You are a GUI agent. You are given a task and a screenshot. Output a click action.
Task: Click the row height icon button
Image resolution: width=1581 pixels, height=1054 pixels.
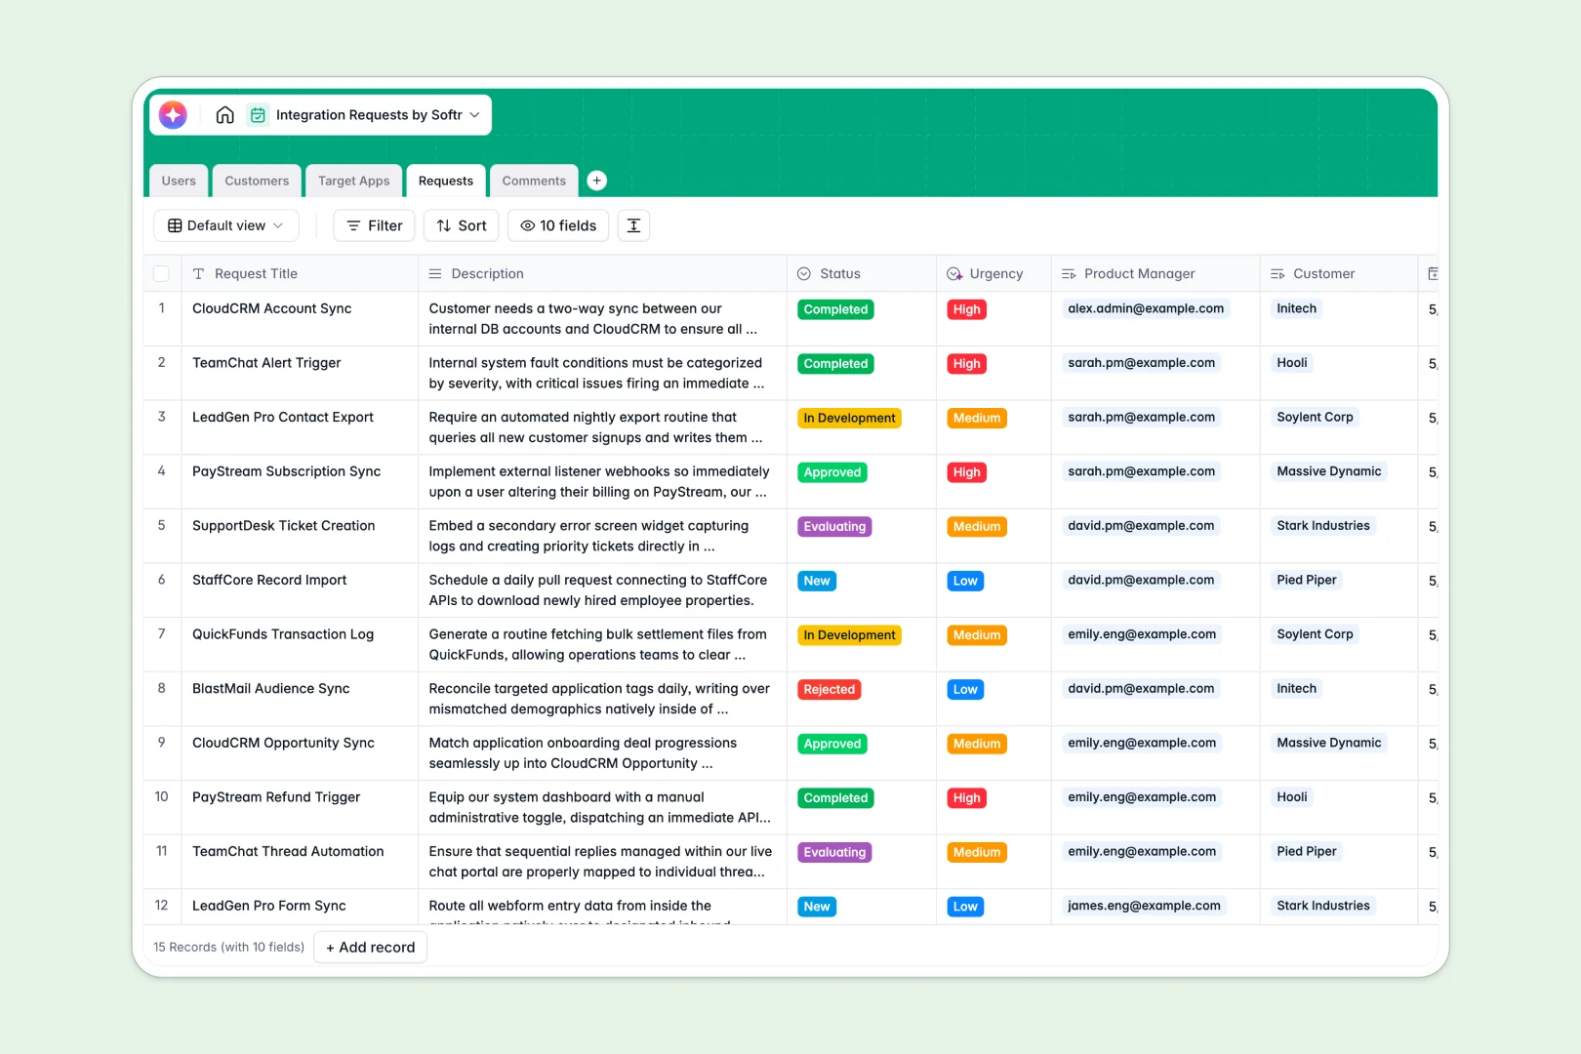633,225
